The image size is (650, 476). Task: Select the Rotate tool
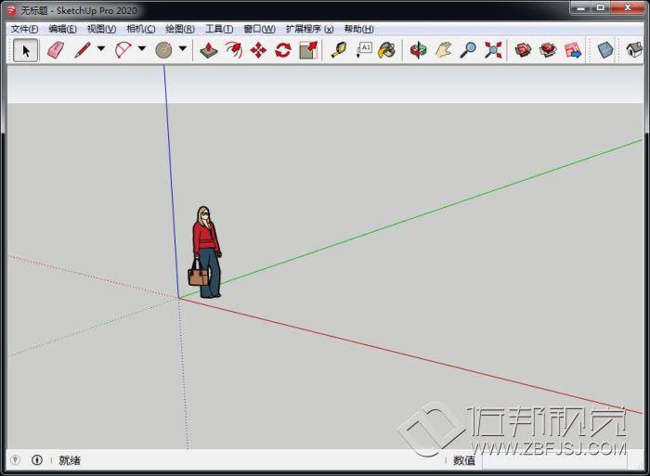click(x=283, y=50)
